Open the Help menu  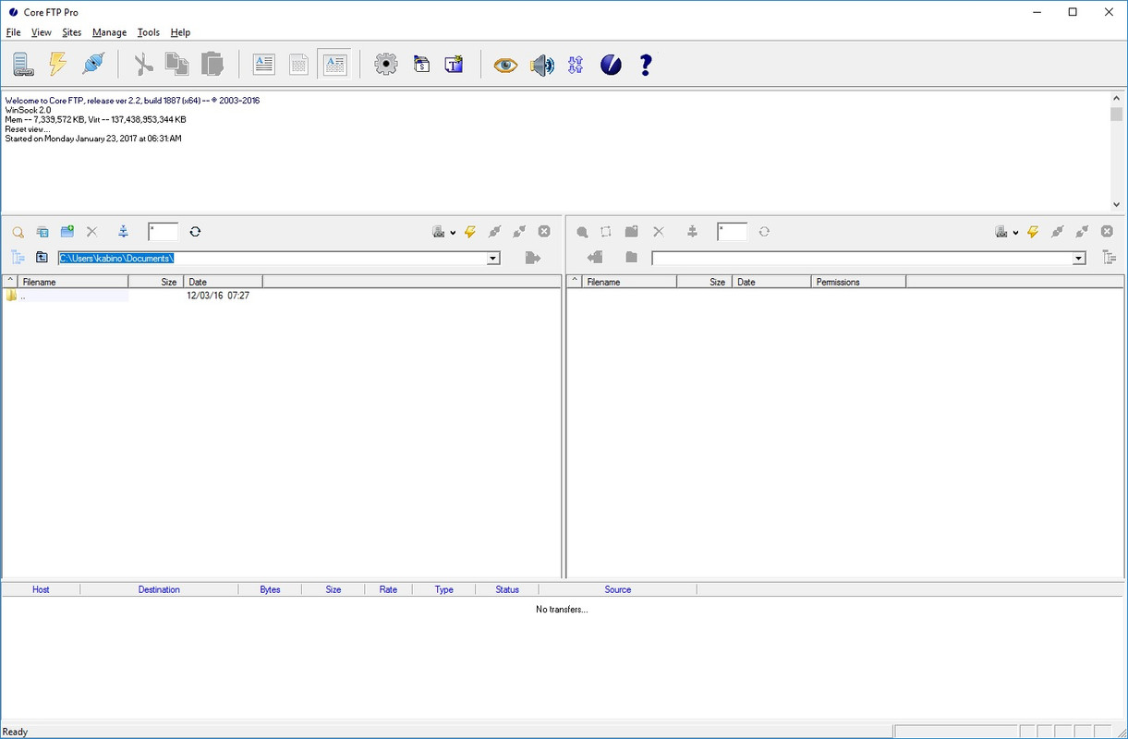(x=180, y=32)
